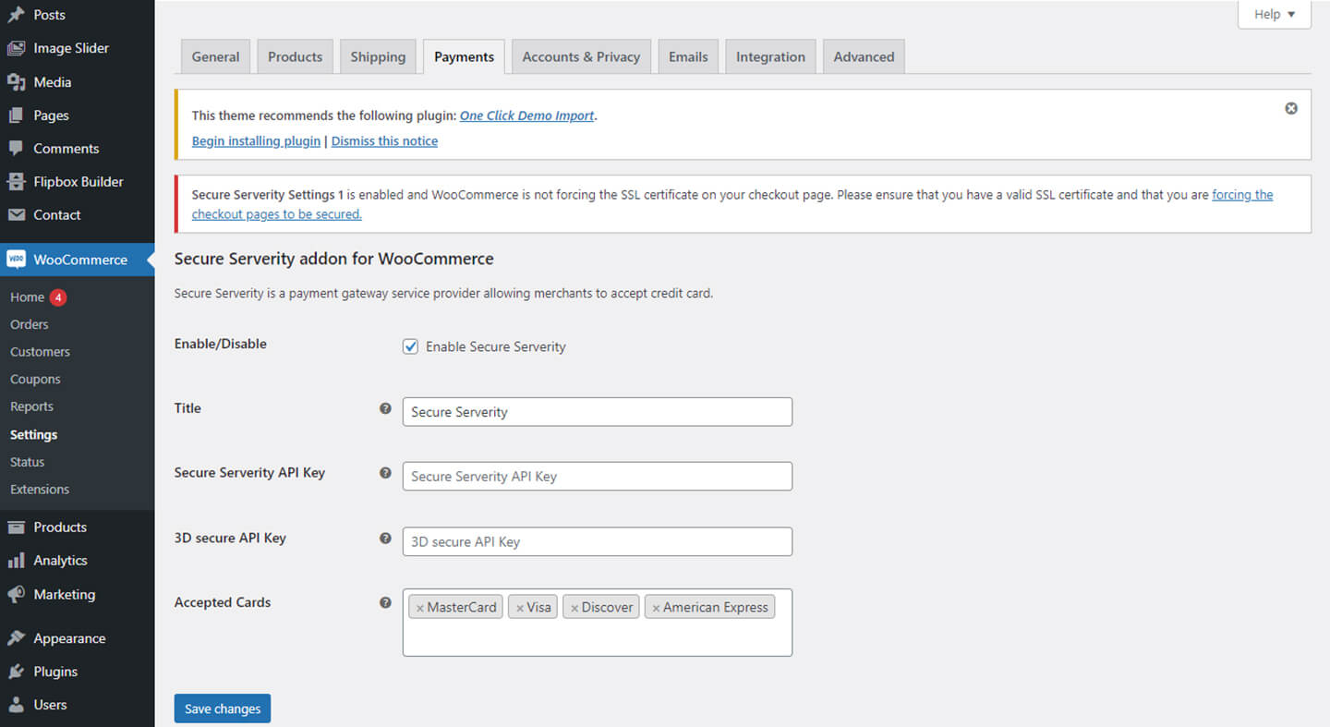Open the One Click Demo Import link
Screen dimensions: 1330x727
(527, 115)
